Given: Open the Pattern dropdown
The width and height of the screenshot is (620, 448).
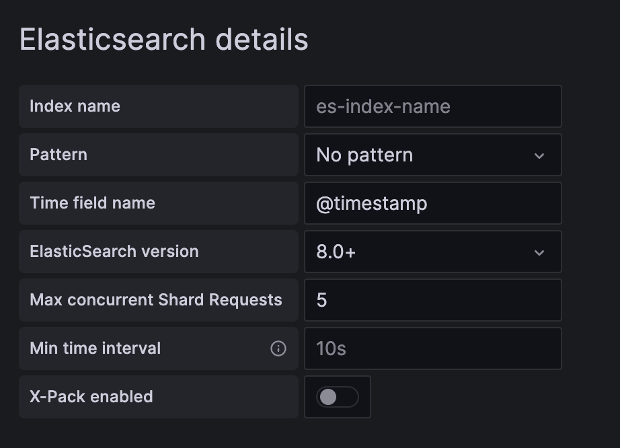Looking at the screenshot, I should (432, 155).
